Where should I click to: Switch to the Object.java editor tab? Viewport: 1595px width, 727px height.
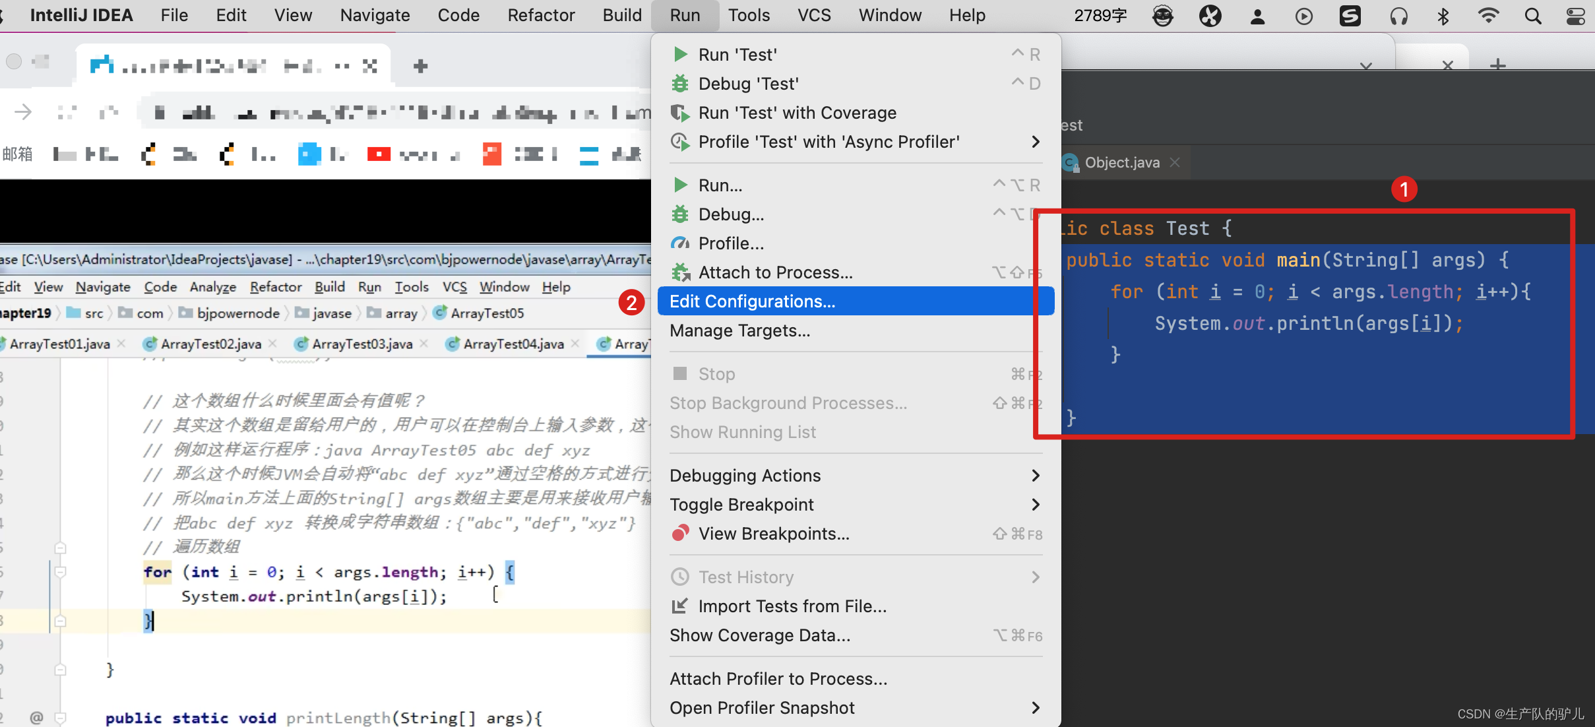coord(1121,162)
